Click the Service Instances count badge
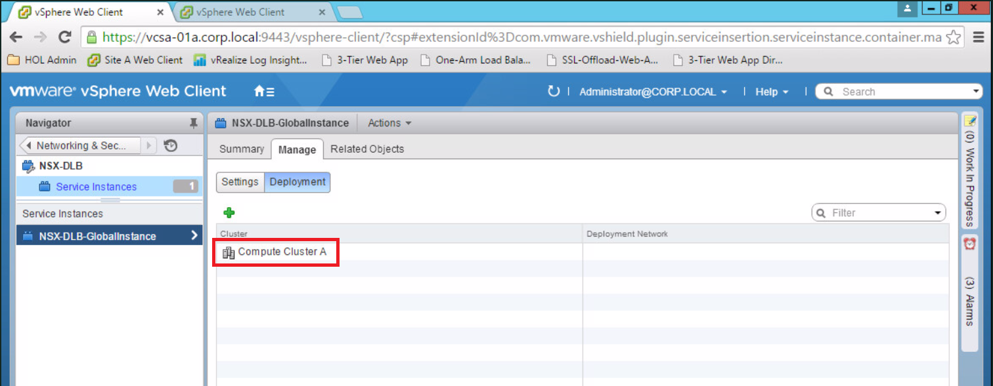This screenshot has width=993, height=386. click(x=186, y=187)
